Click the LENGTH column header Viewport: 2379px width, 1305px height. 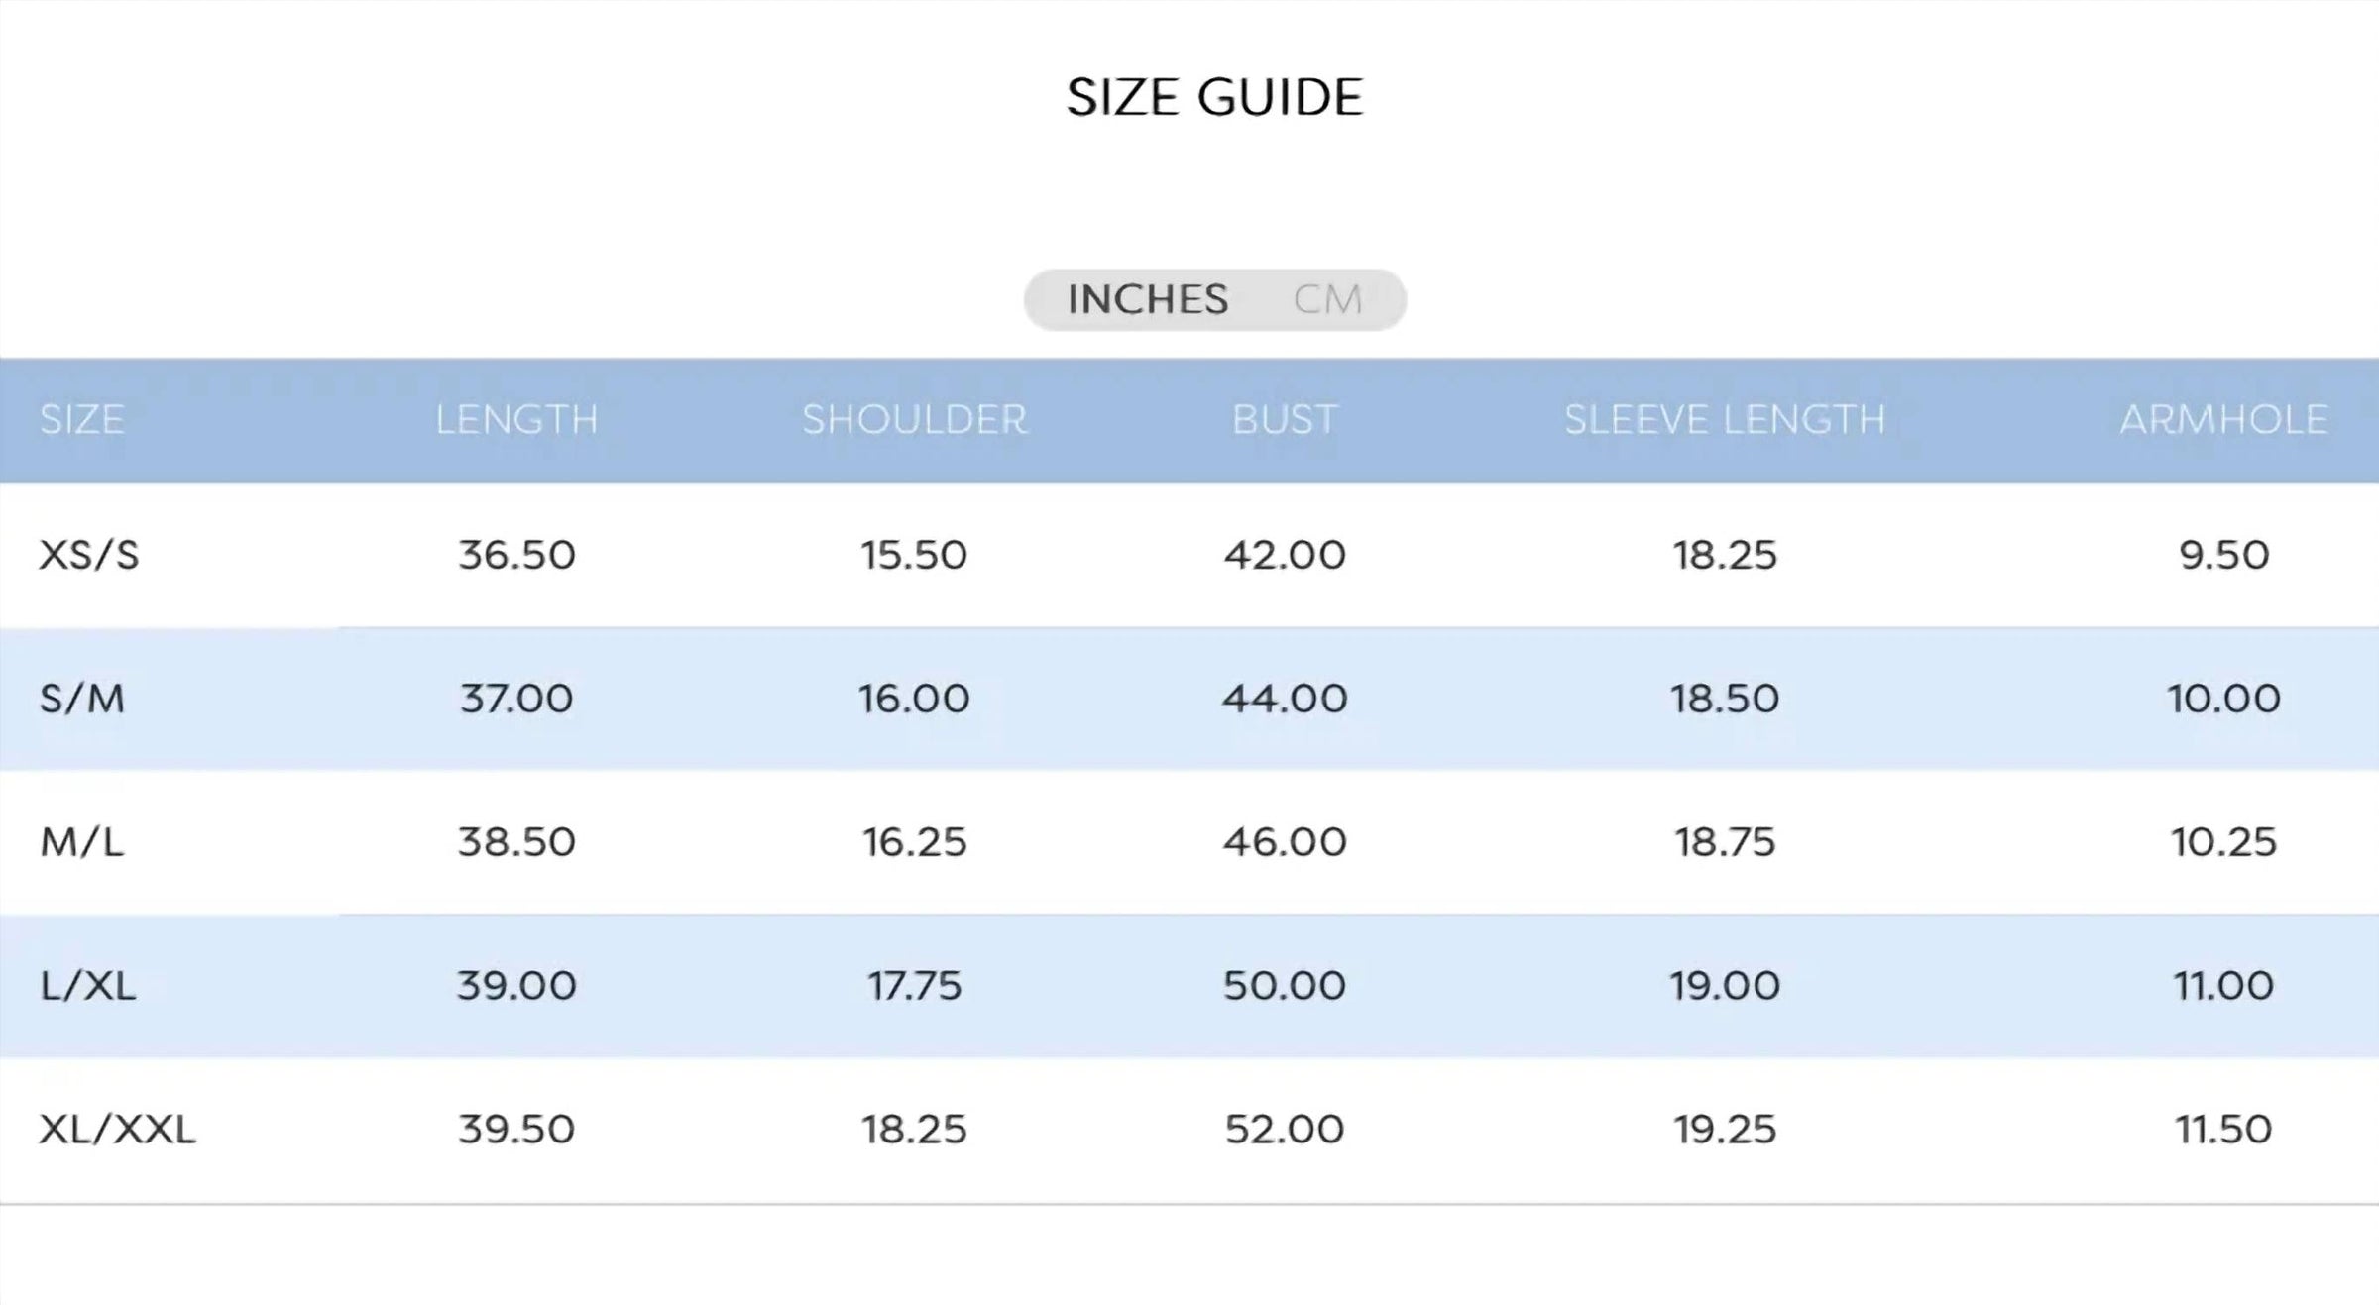[x=516, y=420]
